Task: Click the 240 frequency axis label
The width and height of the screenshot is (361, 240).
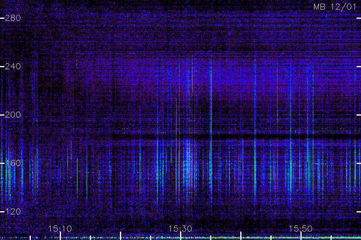Action: [13, 66]
